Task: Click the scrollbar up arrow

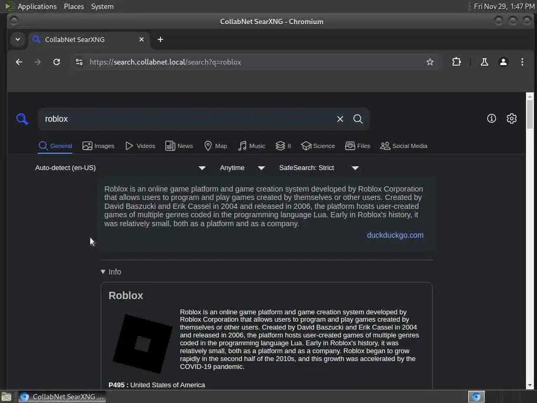Action: 530,96
